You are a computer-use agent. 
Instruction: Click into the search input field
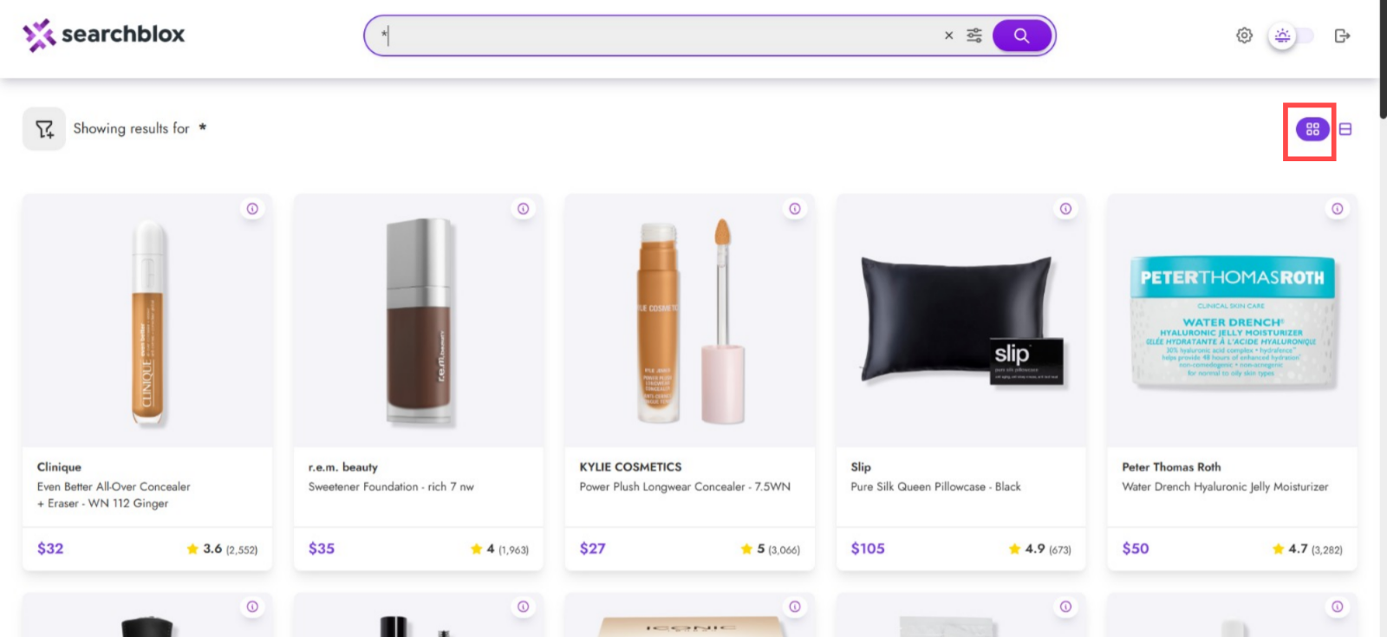(x=659, y=36)
